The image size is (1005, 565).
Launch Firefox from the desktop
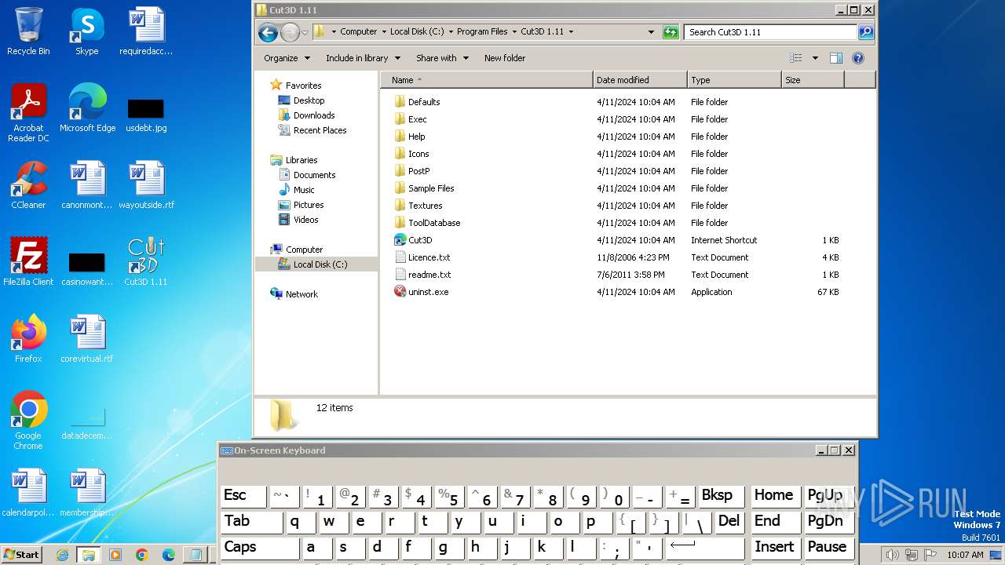pyautogui.click(x=28, y=339)
